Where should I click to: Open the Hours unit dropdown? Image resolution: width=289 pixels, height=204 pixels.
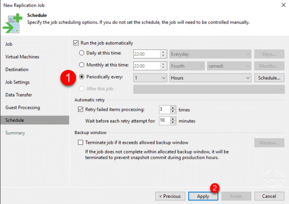click(x=210, y=78)
